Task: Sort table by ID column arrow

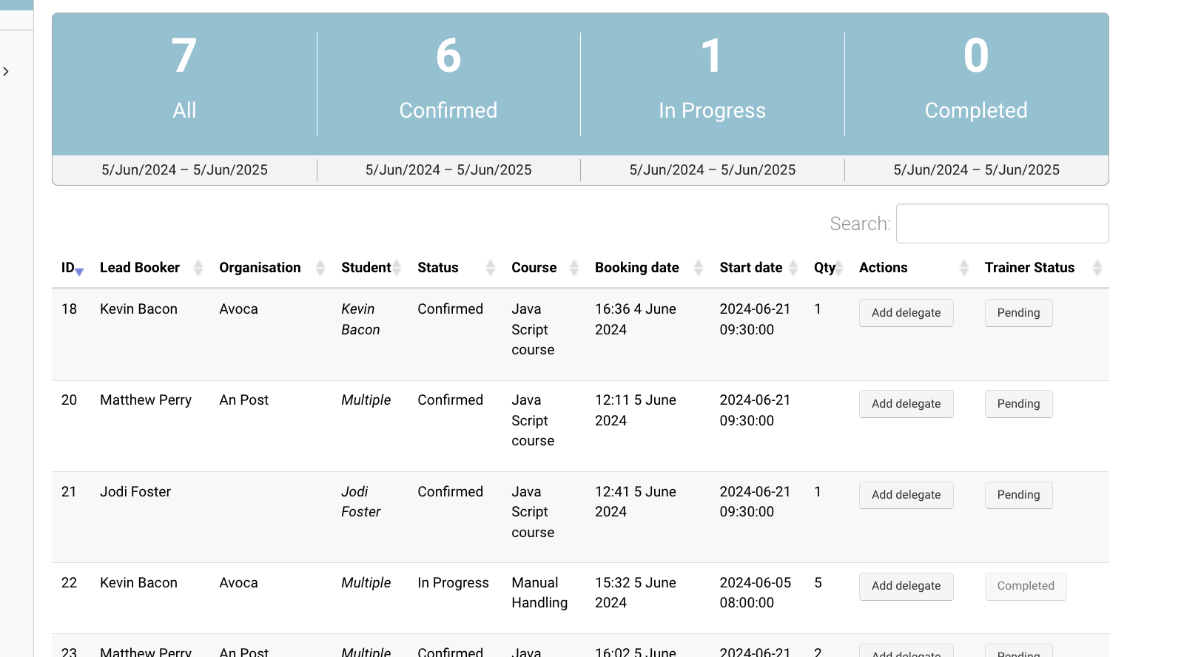Action: click(79, 270)
